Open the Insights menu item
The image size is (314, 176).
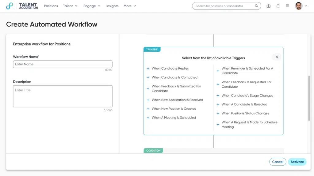(x=112, y=6)
